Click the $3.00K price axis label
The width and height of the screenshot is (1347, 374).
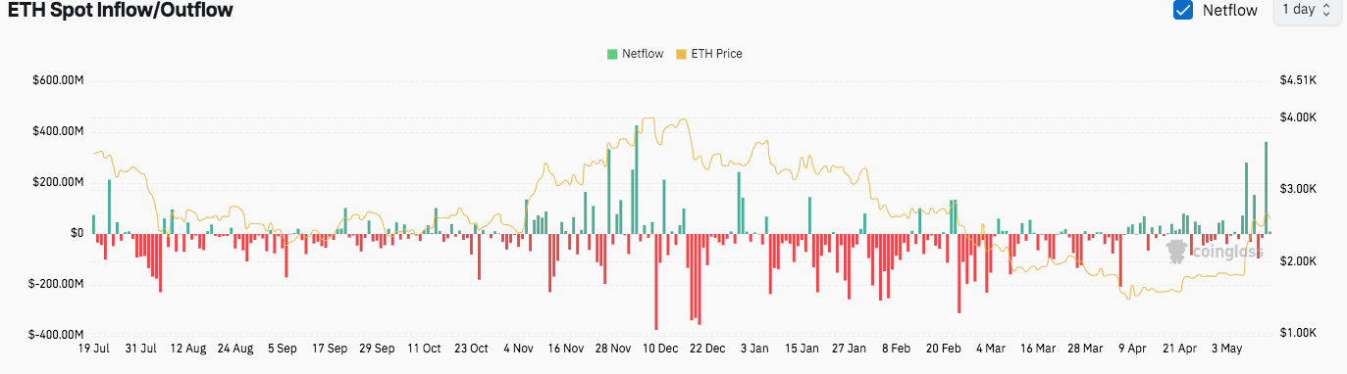point(1297,189)
